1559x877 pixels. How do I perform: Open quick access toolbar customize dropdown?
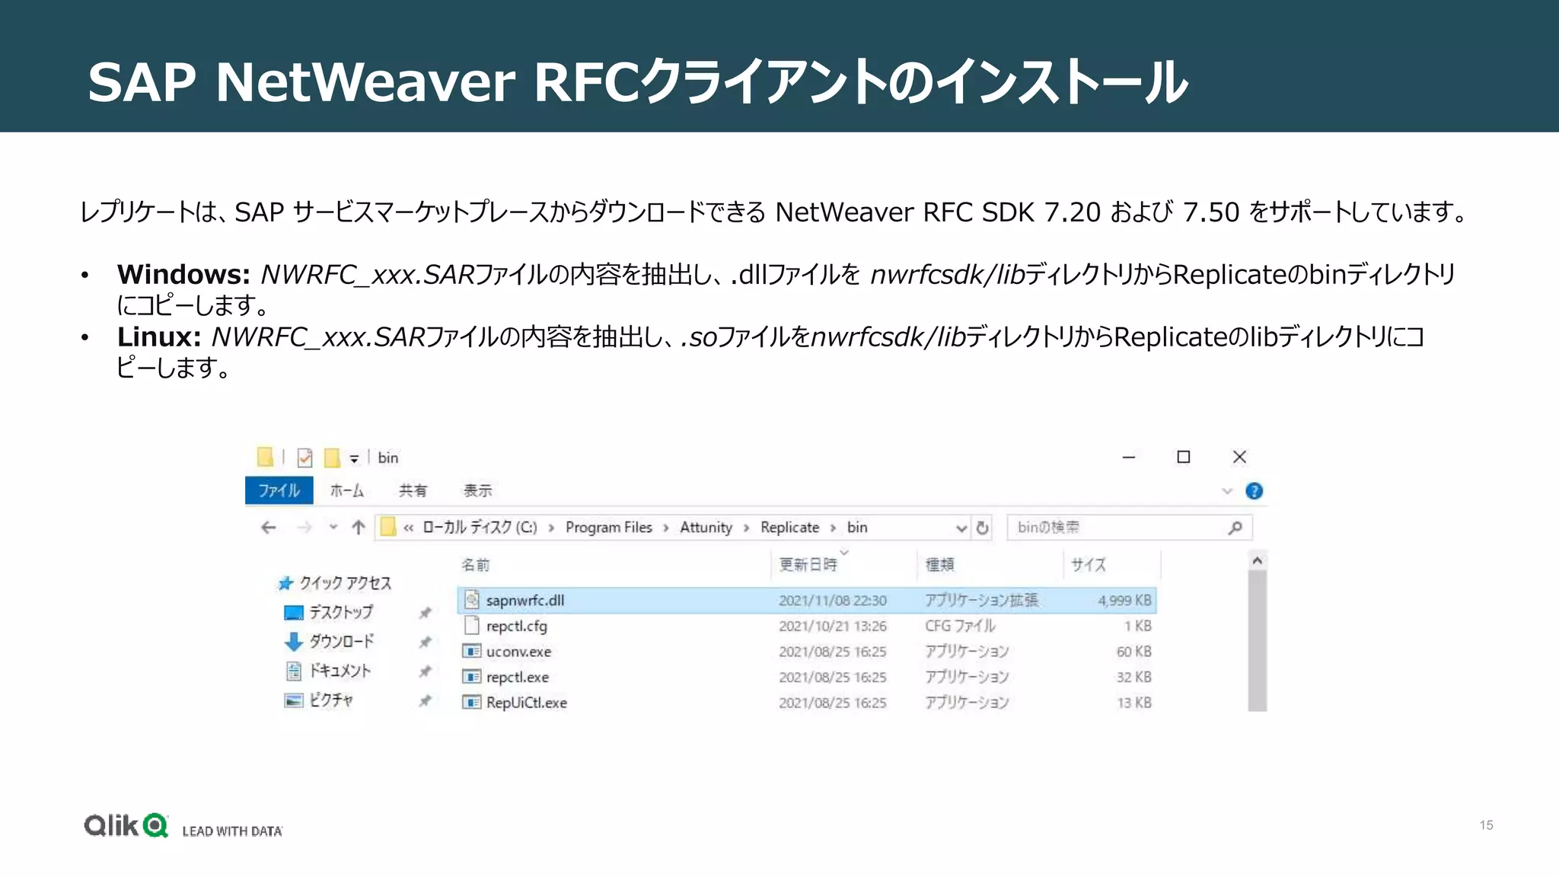coord(354,458)
